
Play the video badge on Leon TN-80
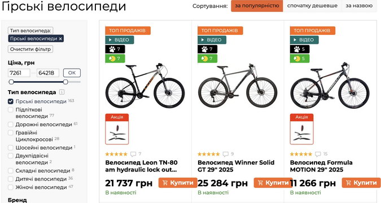point(120,40)
